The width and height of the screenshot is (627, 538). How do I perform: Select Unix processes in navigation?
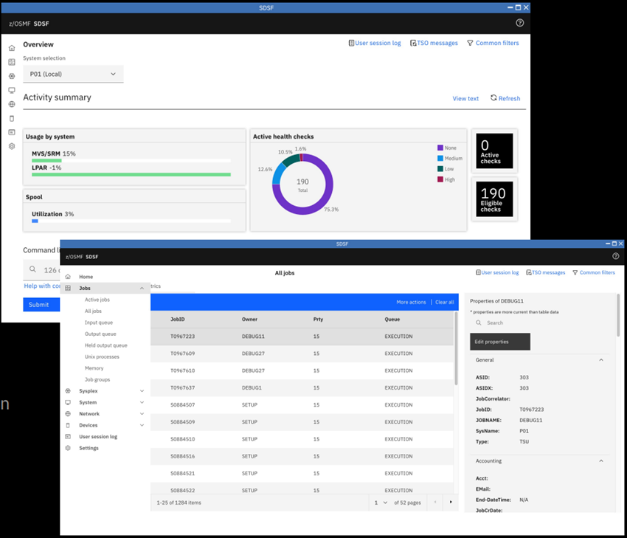coord(102,356)
